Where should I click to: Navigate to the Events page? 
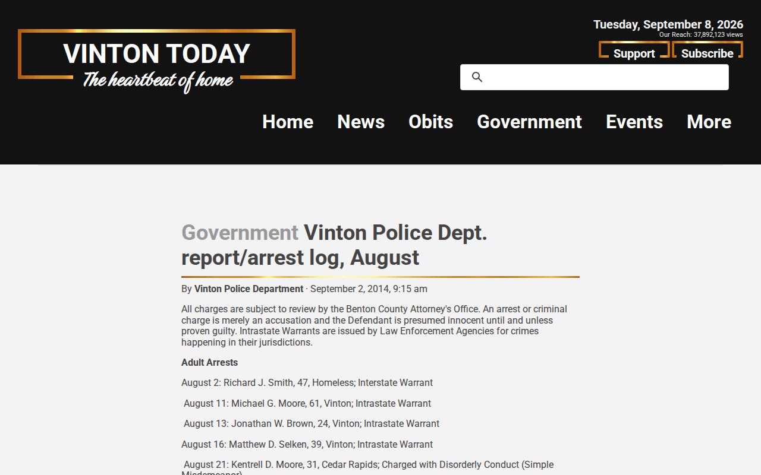pos(634,122)
